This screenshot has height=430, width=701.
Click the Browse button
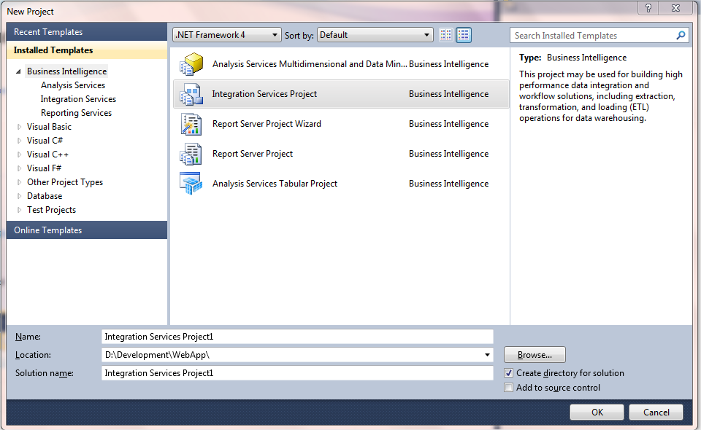[x=535, y=355]
